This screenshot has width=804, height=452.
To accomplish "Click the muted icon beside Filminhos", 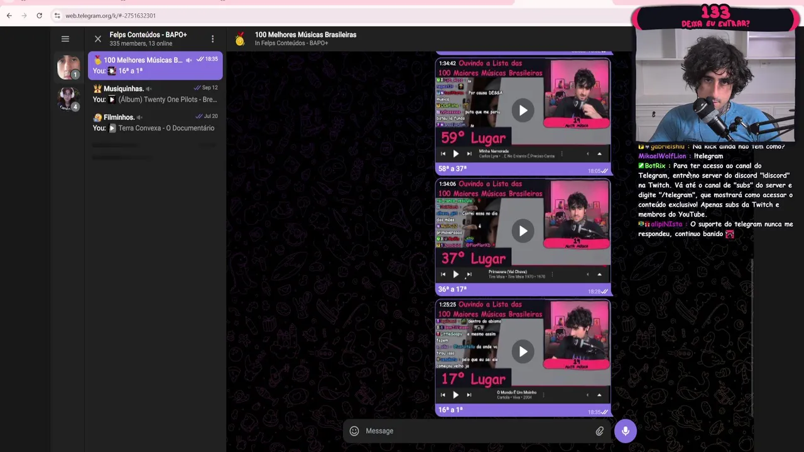I will tap(139, 117).
